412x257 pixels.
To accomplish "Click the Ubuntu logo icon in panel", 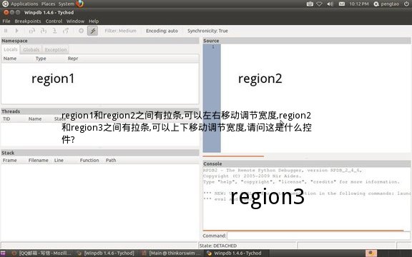I will 5,4.
